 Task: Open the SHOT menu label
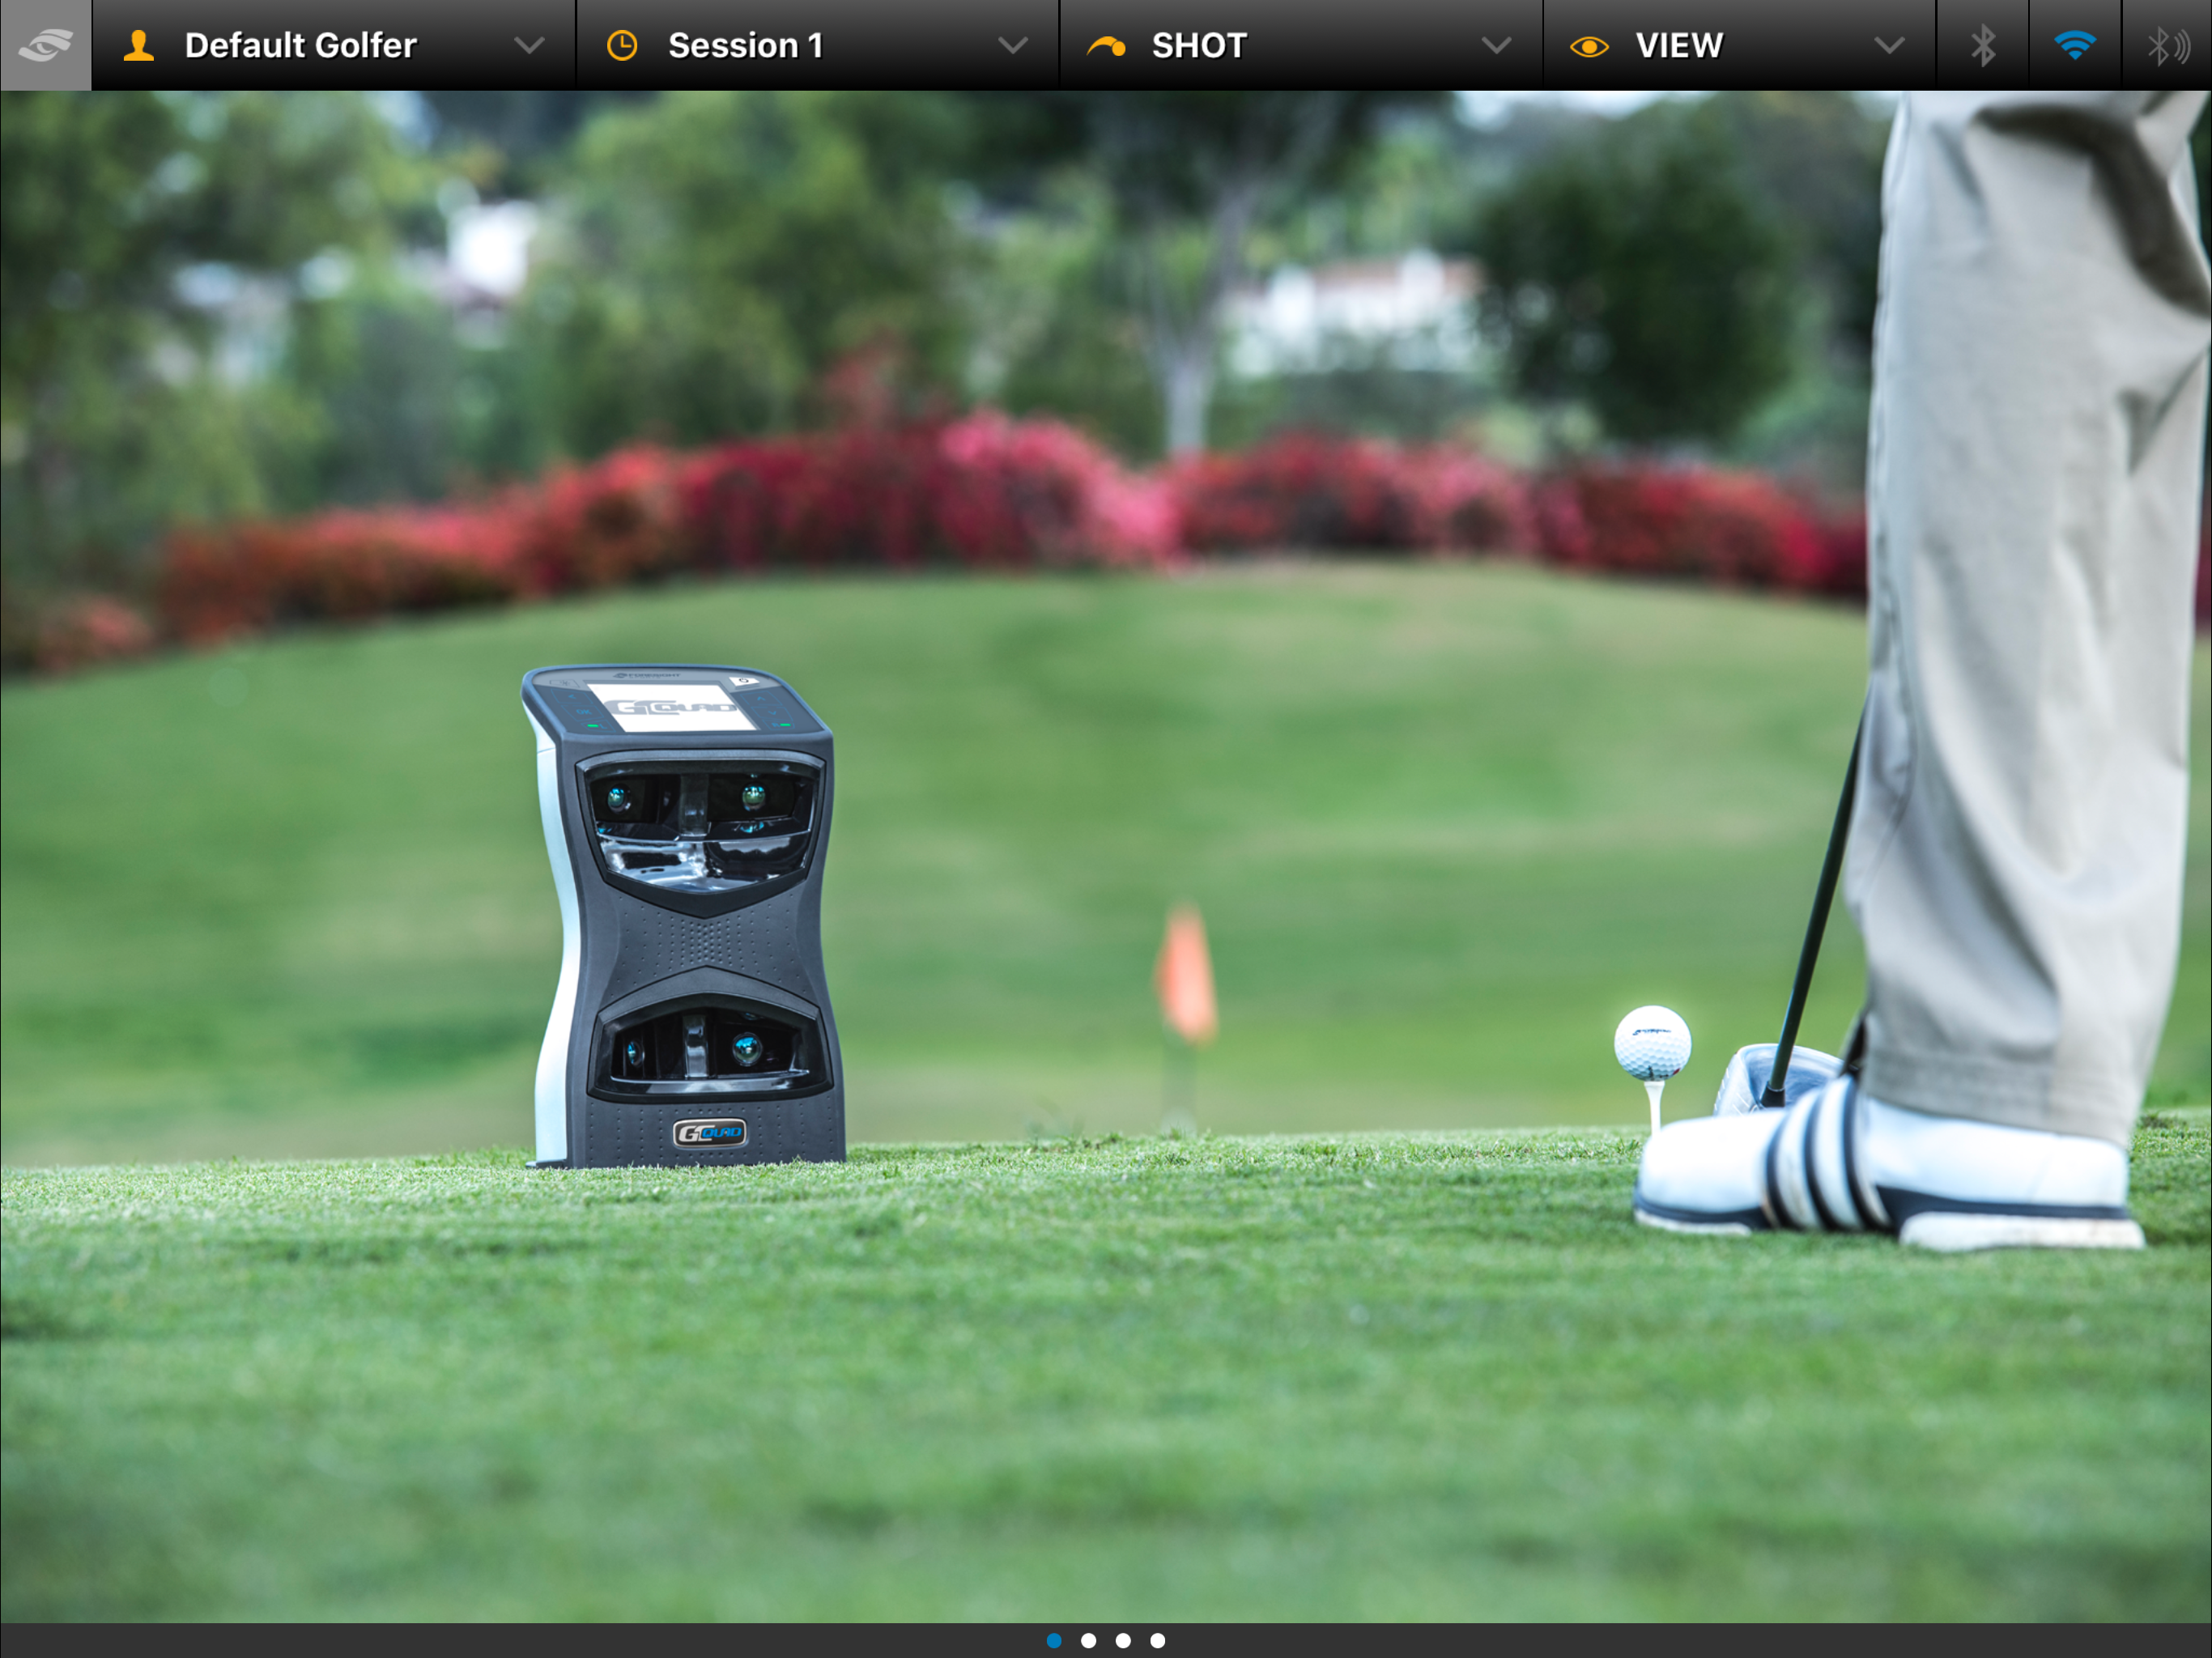point(1199,45)
